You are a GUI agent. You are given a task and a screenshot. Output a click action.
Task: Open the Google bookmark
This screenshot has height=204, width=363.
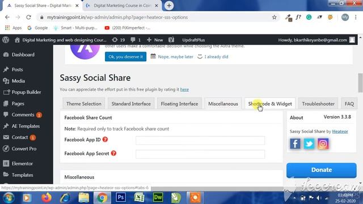(38, 28)
